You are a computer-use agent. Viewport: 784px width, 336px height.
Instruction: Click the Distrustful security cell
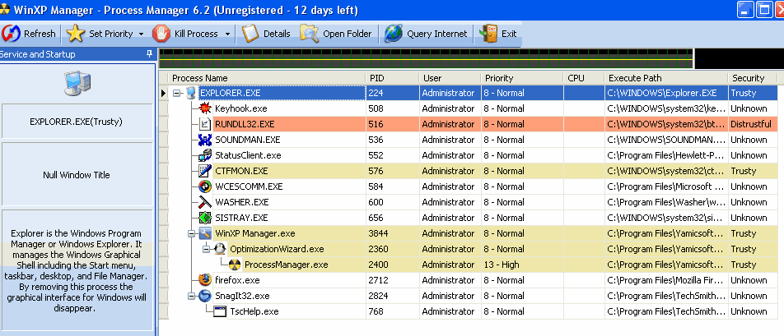[753, 124]
